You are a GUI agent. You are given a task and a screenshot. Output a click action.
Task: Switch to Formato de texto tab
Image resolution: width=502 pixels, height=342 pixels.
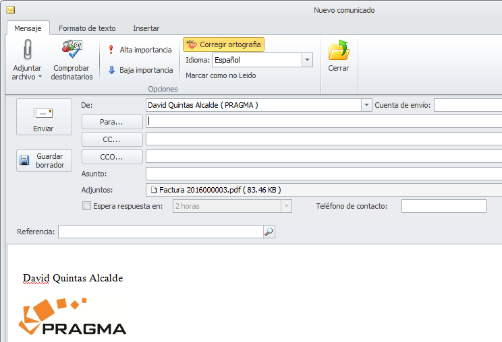click(x=87, y=28)
